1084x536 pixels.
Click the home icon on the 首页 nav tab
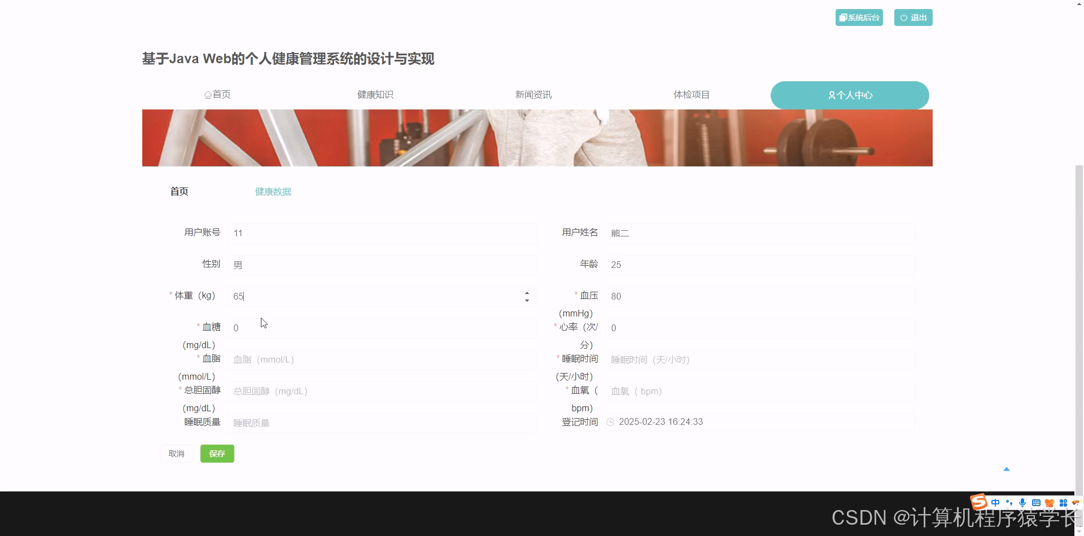pos(208,95)
